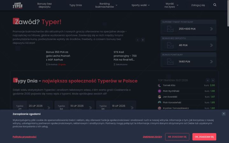This screenshot has height=143, width=229.
Task: Click 18 LIP 2026 date card
Action: [116, 106]
